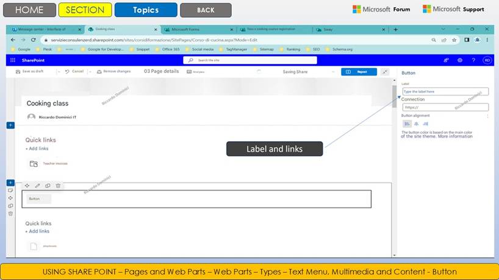Go back with the browser back arrow
Screen dimensions: 499x280
click(13, 40)
